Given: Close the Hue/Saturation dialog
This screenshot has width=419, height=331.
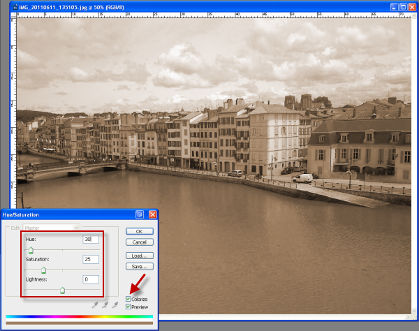Looking at the screenshot, I should pyautogui.click(x=152, y=215).
